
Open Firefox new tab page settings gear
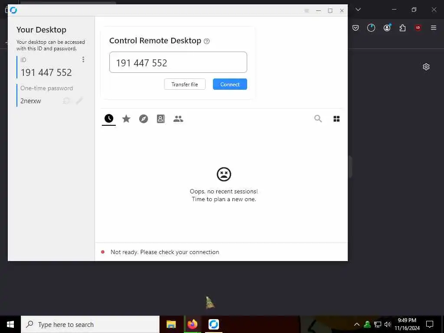(x=426, y=67)
